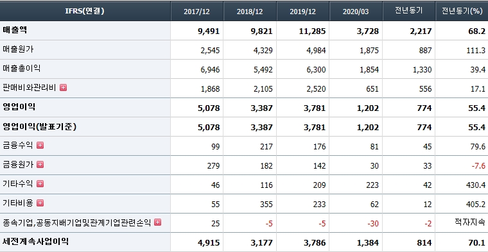Click the IFRS(연결) column header
This screenshot has width=488, height=252.
click(x=85, y=11)
